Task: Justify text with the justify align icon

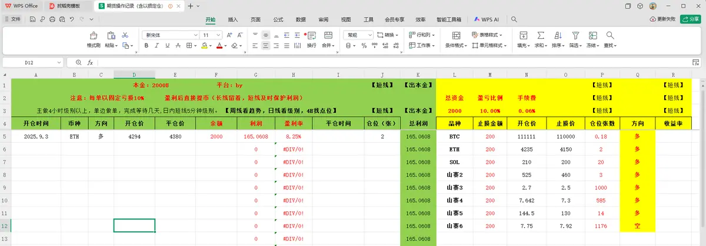Action: click(x=288, y=45)
